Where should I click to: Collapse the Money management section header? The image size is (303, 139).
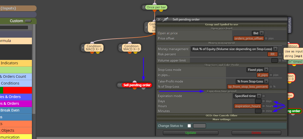coord(222,43)
